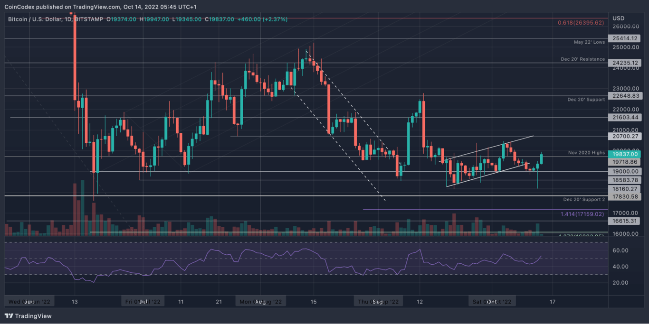Toggle the Dec 20' Support 2 price line
Viewport: 649px width, 324px height.
pyautogui.click(x=583, y=199)
